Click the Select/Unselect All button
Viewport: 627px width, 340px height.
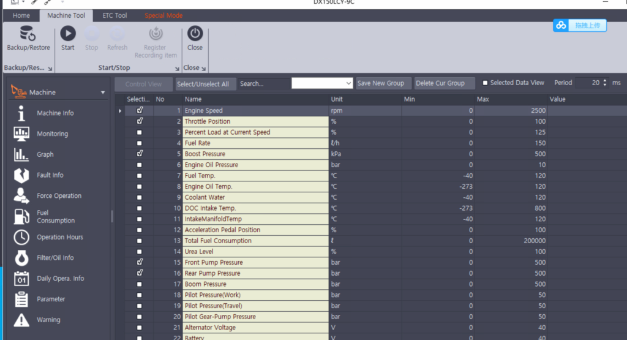coord(203,84)
